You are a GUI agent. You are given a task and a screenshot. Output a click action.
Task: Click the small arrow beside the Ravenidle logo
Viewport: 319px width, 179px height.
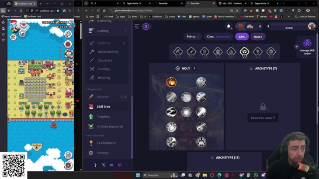coord(151,26)
